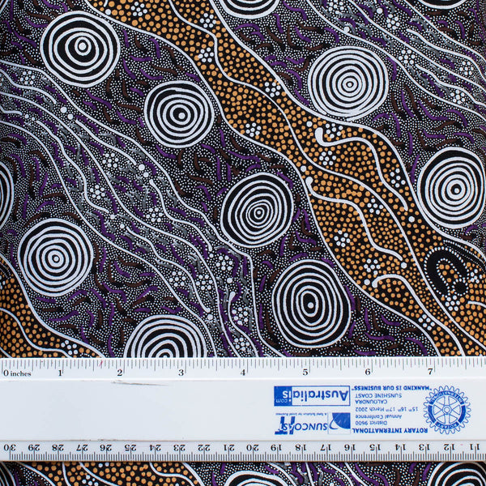Click the Australiais.com logo on the ruler
This screenshot has height=486, width=486.
312,396
